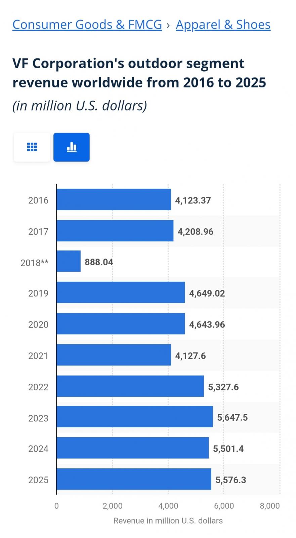This screenshot has height=538, width=296.
Task: Click the 2025 year label
Action: coord(38,480)
